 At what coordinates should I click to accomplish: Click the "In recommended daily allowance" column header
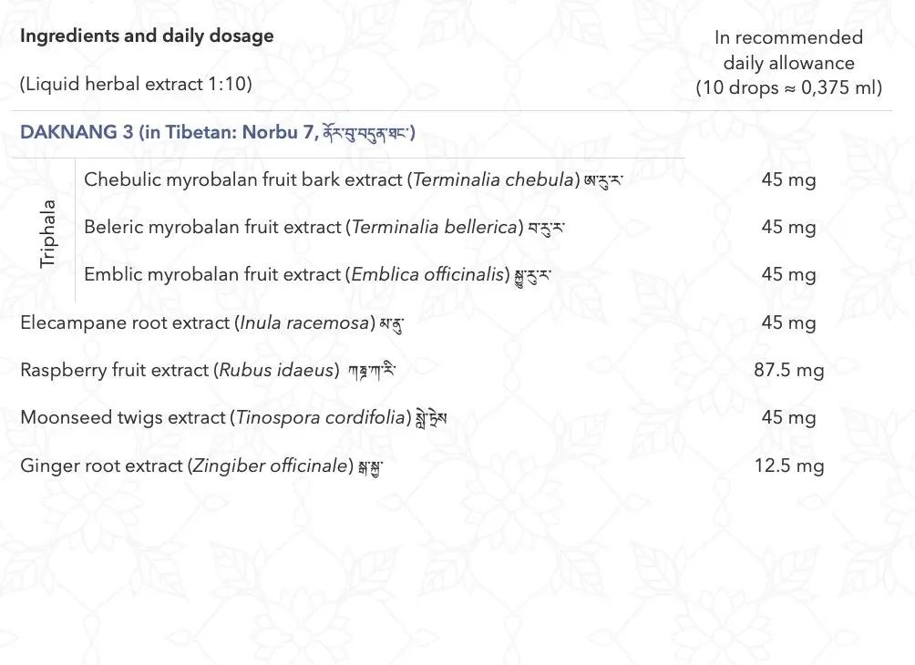click(788, 50)
